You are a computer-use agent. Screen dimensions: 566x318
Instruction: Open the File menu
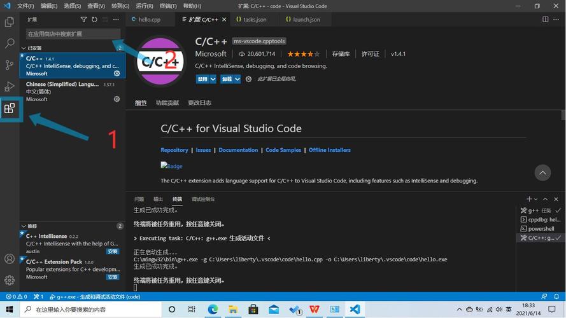pos(25,6)
